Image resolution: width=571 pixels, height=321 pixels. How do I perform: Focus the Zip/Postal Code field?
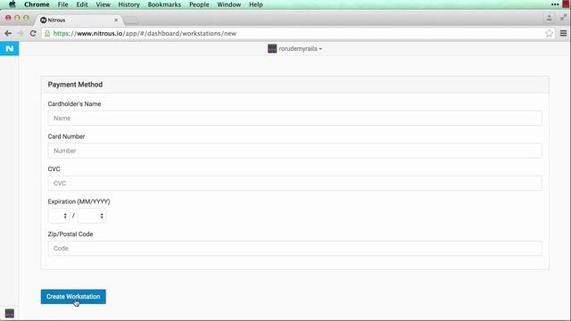tap(294, 248)
